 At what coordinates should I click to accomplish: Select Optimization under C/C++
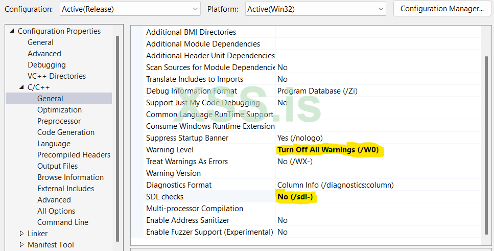click(x=59, y=110)
